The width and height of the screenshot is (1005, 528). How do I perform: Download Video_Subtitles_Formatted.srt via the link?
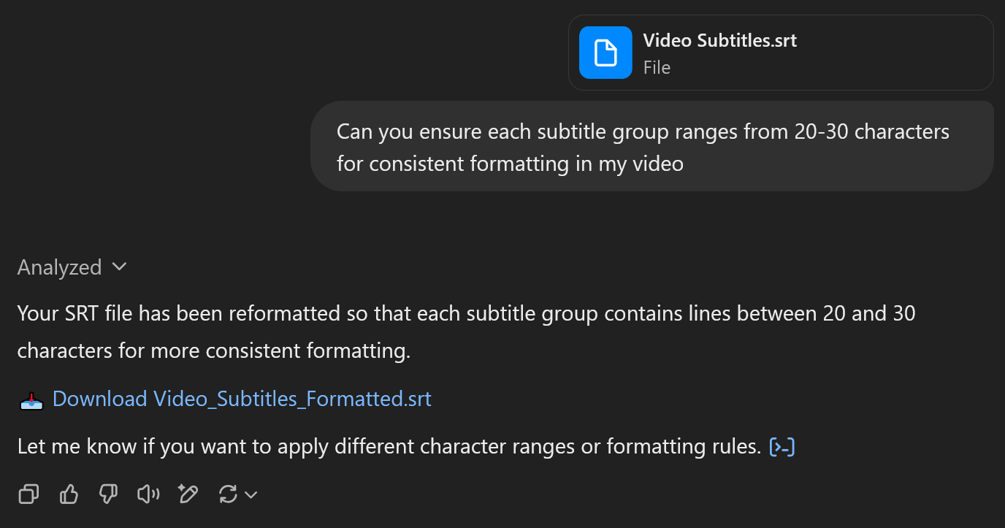pyautogui.click(x=242, y=399)
